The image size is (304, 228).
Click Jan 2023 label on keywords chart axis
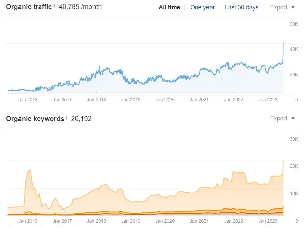(x=268, y=221)
